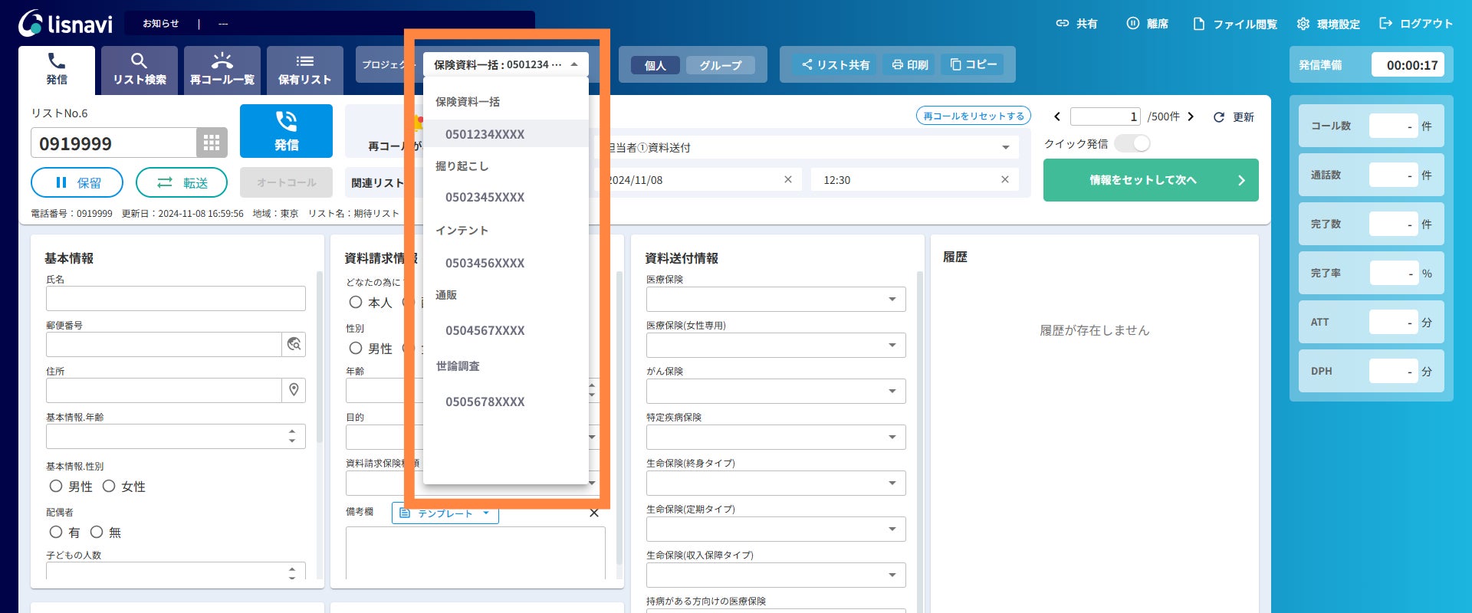Viewport: 1472px width, 613px height.
Task: Click the 印刷 print button
Action: tap(910, 65)
